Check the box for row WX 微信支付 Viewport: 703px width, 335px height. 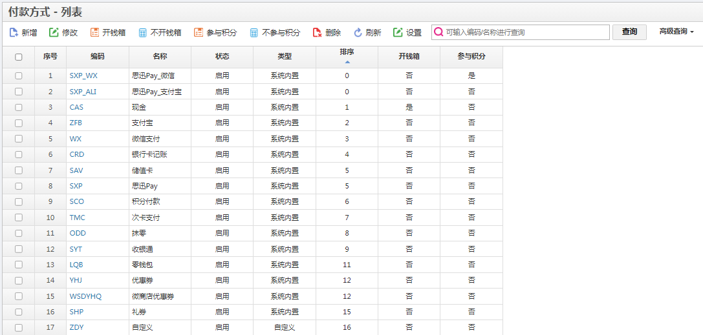(x=18, y=139)
